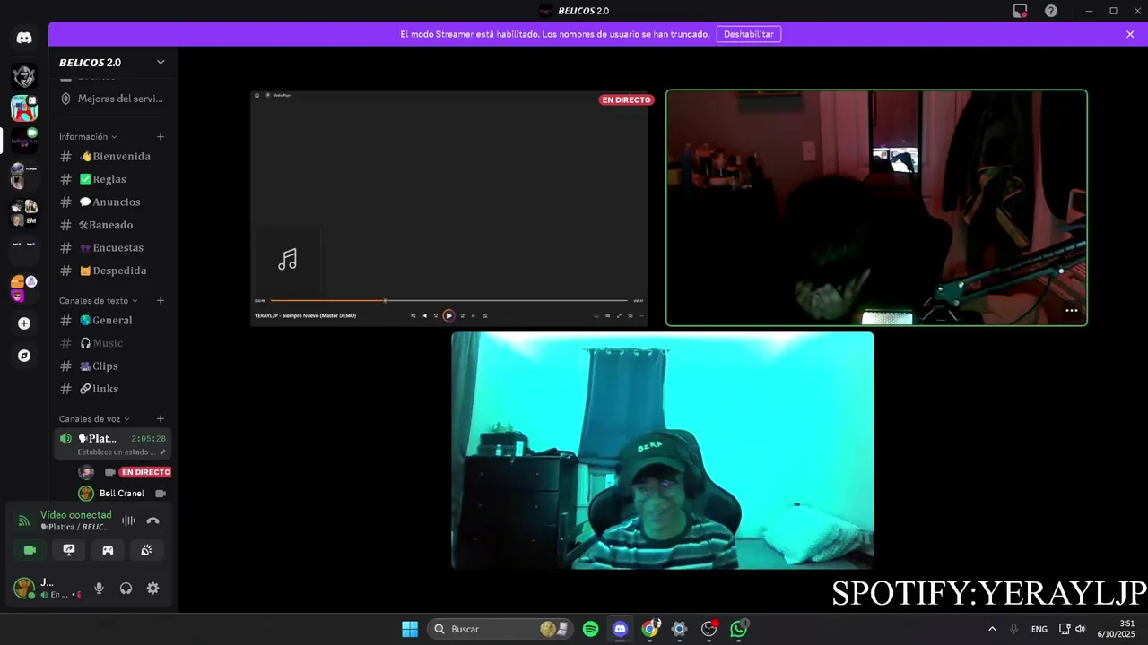Viewport: 1148px width, 645px height.
Task: Open Google Chrome from the taskbar
Action: coord(650,629)
